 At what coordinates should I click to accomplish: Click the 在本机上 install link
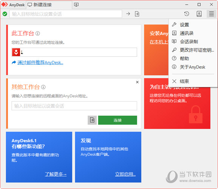tap(159, 42)
